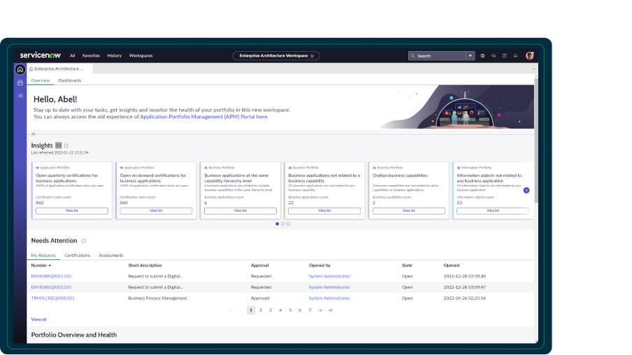The image size is (632, 355).
Task: View list for Open on demand certifications card
Action: tap(156, 211)
